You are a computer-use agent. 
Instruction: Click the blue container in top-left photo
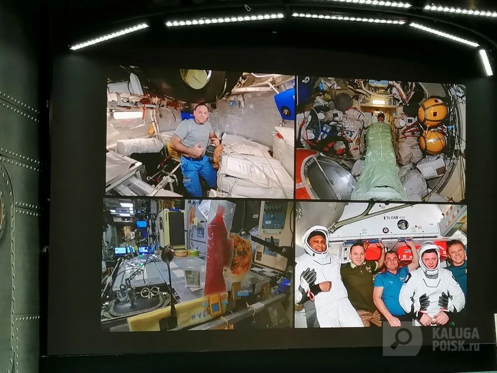point(285,104)
